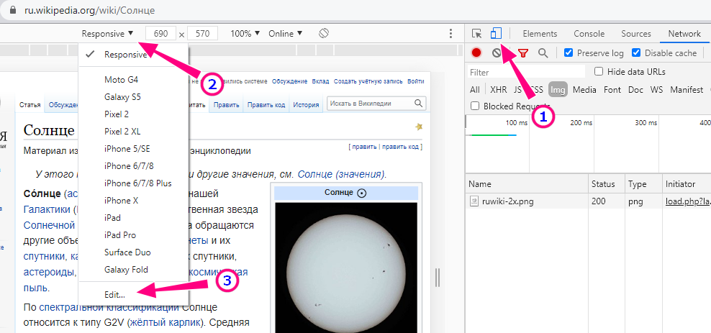Open device toolbar three-dot options menu
The width and height of the screenshot is (711, 333).
click(450, 34)
